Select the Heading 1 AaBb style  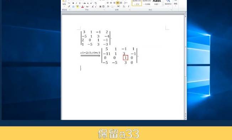(157, 3)
